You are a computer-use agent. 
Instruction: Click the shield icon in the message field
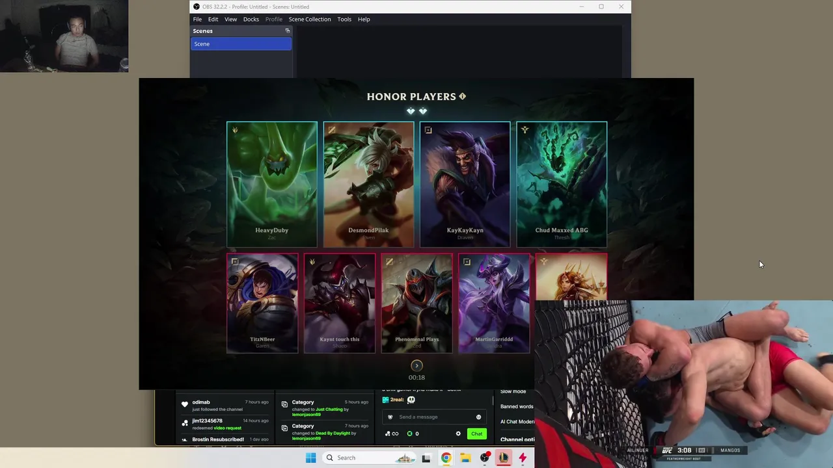[x=390, y=417]
